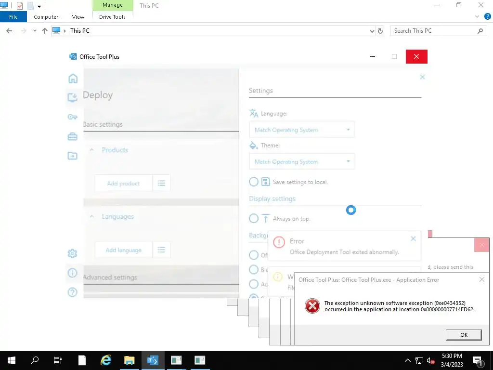Open the Convert folder icon in sidebar
493x370 pixels.
point(72,156)
